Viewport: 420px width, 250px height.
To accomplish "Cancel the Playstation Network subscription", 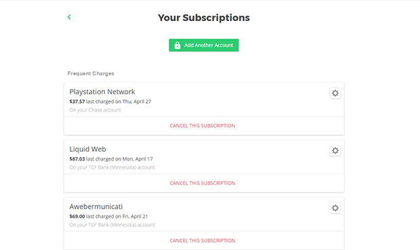I will click(x=203, y=125).
